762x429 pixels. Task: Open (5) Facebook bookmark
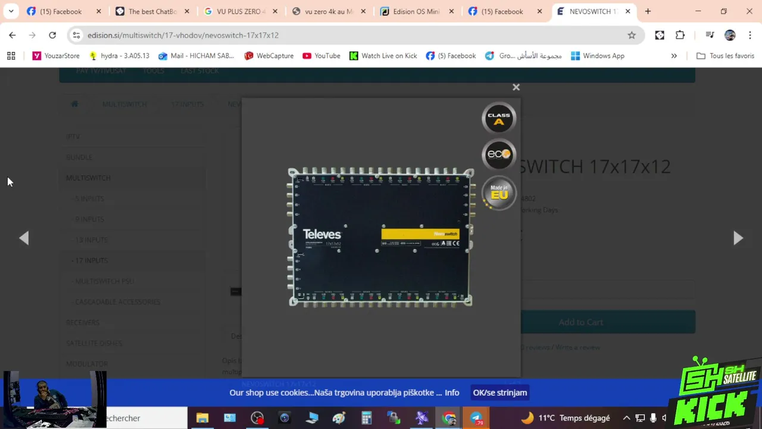(451, 56)
